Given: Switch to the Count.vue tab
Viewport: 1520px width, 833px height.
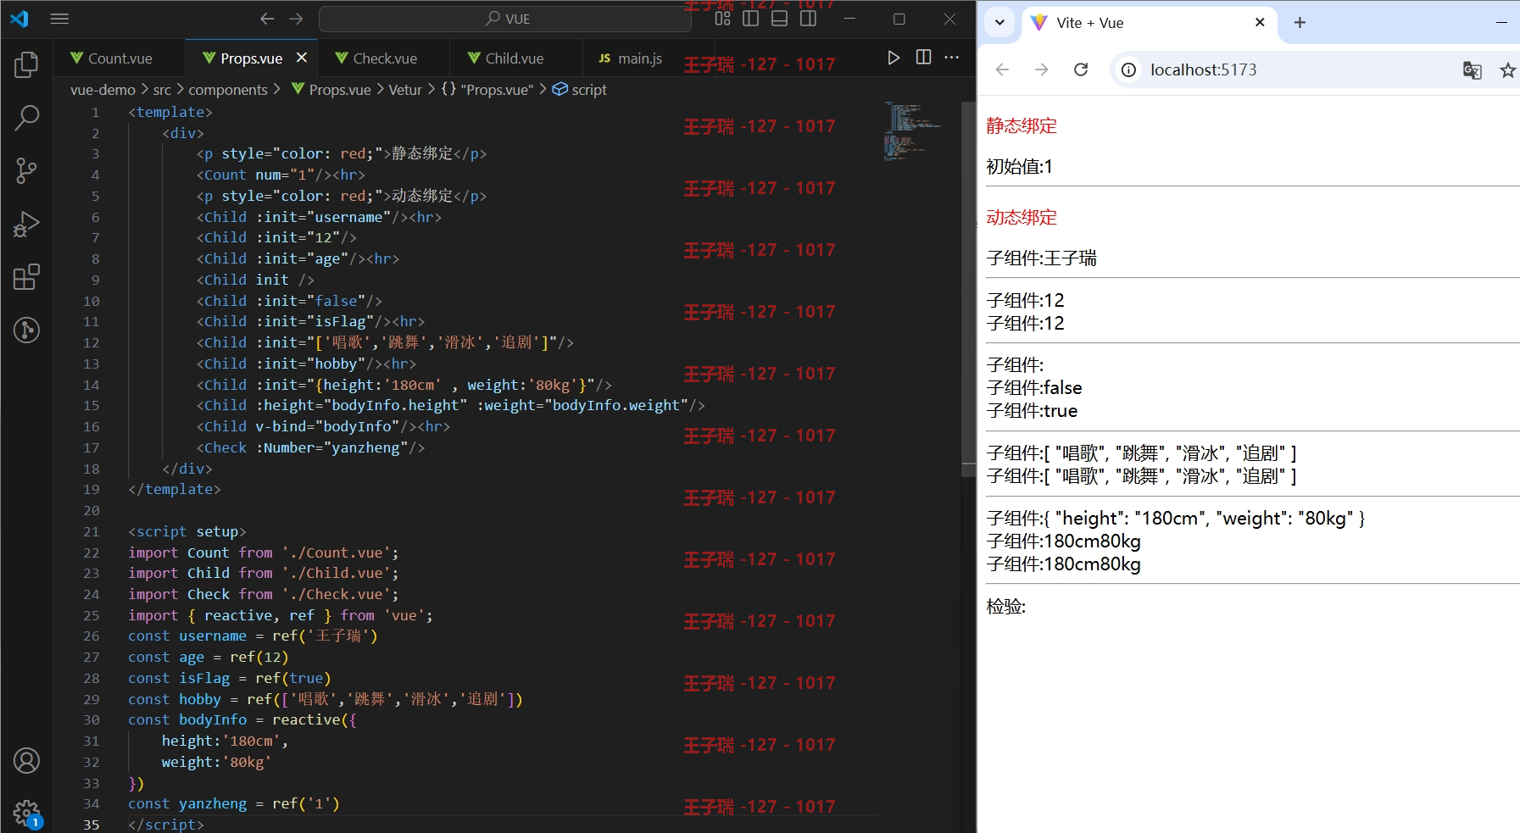Looking at the screenshot, I should coord(120,58).
